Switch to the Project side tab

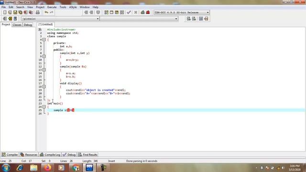pyautogui.click(x=6, y=24)
